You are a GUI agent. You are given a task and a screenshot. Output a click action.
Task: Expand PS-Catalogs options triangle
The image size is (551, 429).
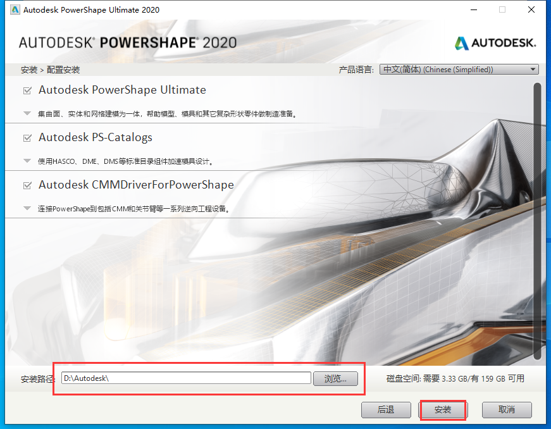click(x=27, y=161)
